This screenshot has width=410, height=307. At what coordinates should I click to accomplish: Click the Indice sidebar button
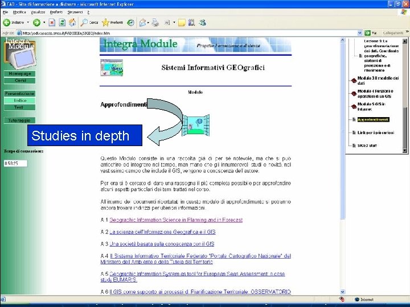[20, 100]
